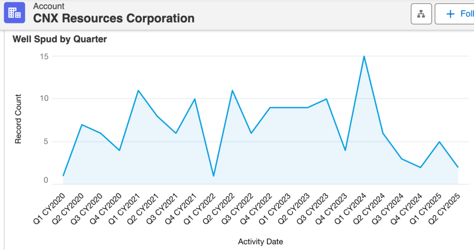Click the Q4 CY2024 axis label

tap(406, 208)
